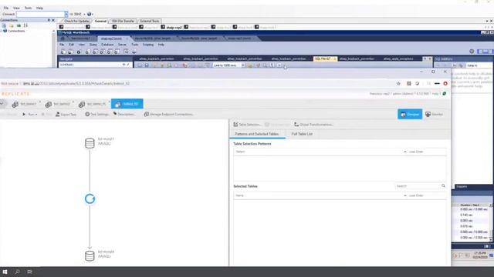
Task: Open Manage Endpoint Connections
Action: [x=168, y=115]
